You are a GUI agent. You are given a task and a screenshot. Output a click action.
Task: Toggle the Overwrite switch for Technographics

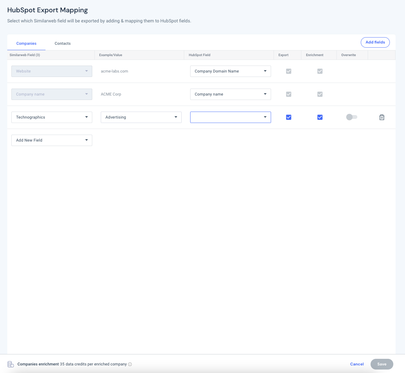pyautogui.click(x=352, y=117)
